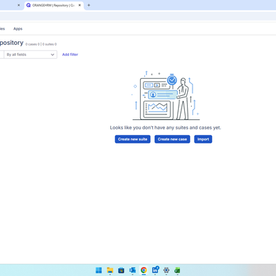Screen dimensions: 276x276
Task: Open File Explorer from the taskbar
Action: pyautogui.click(x=110, y=270)
